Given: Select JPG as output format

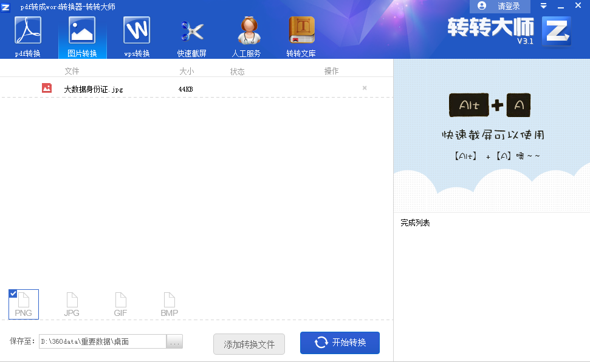Looking at the screenshot, I should pyautogui.click(x=72, y=304).
